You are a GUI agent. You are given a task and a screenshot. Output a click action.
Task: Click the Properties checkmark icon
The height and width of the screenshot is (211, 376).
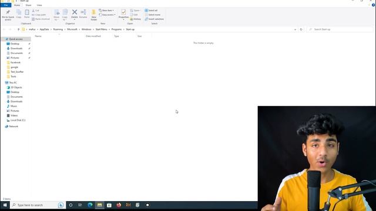[x=123, y=12]
